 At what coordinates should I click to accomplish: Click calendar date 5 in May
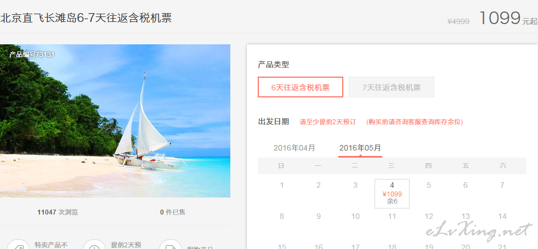pos(428,186)
